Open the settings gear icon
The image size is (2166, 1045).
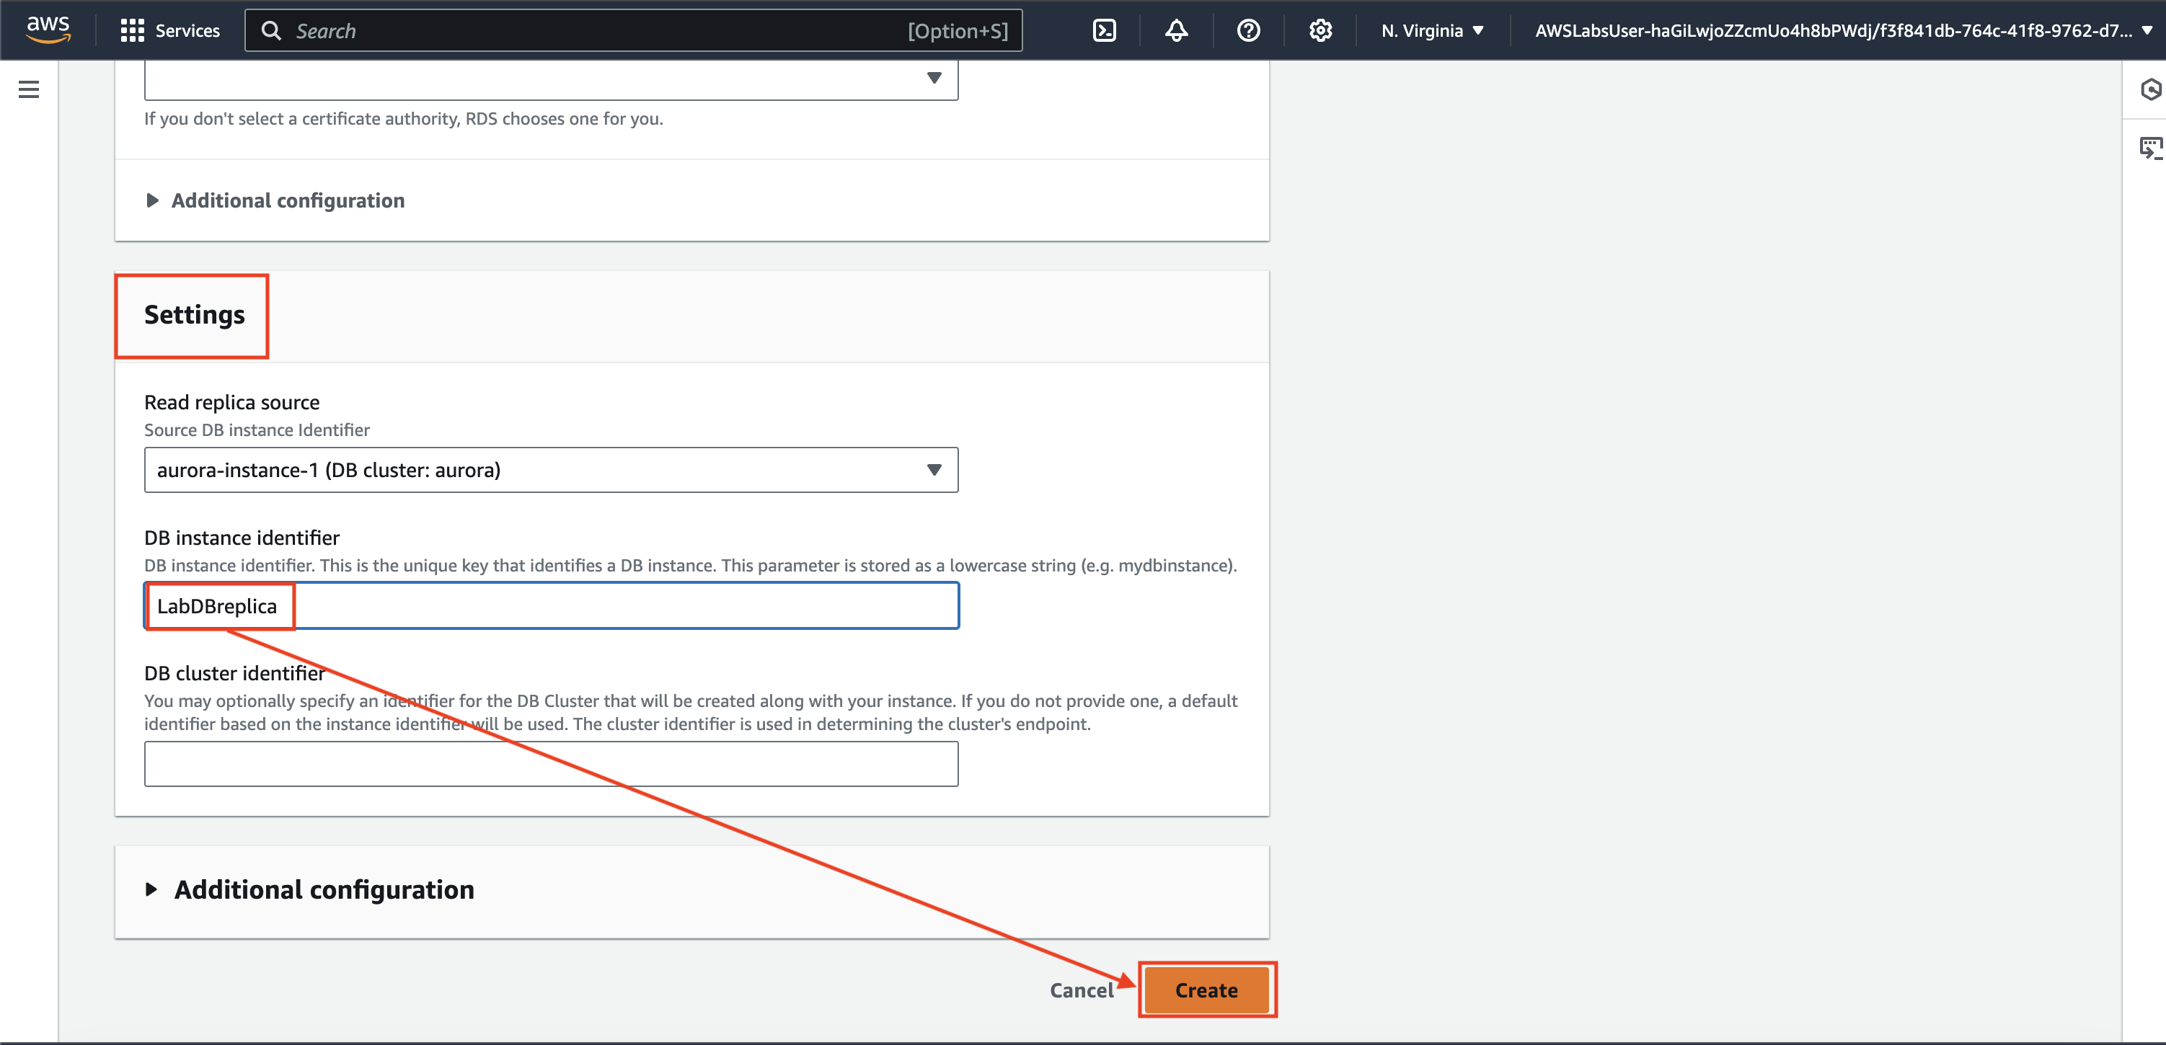pos(1320,31)
